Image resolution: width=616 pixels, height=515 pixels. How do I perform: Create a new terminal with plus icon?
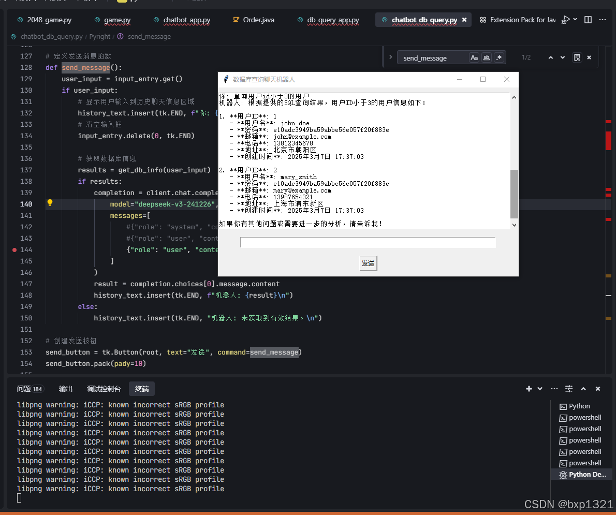tap(529, 389)
